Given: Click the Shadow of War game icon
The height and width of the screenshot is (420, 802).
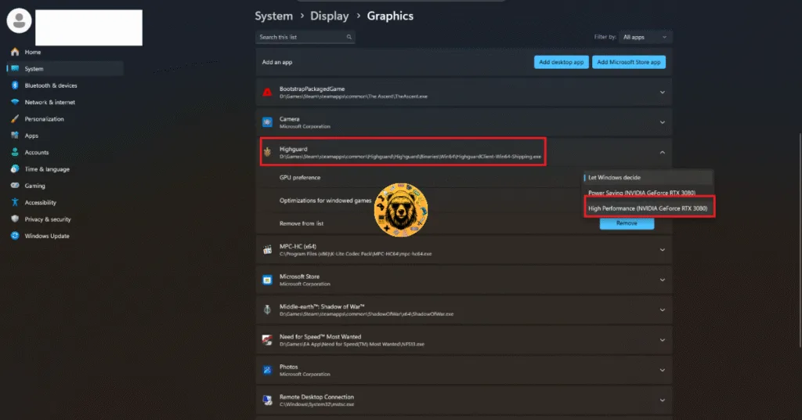Looking at the screenshot, I should coord(267,310).
